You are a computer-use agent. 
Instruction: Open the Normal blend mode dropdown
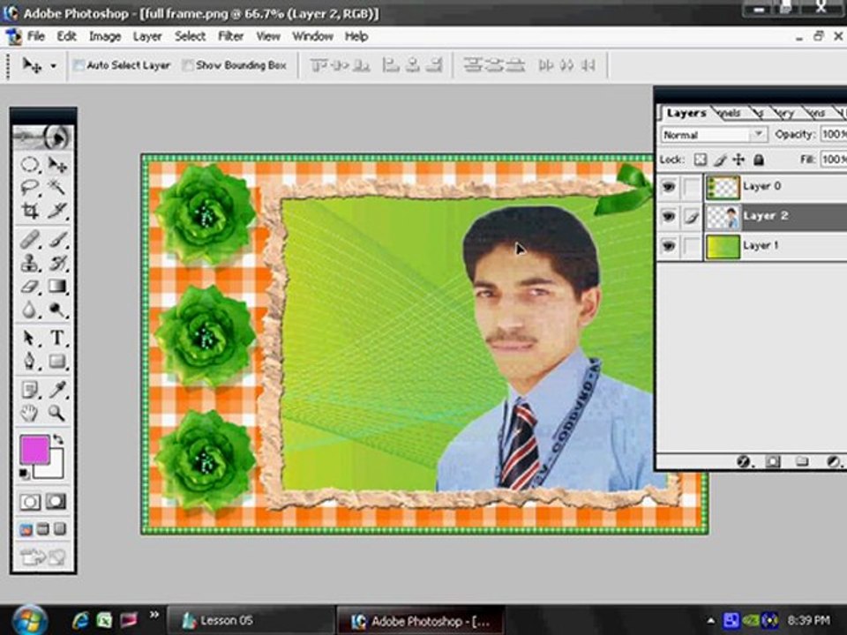[714, 134]
